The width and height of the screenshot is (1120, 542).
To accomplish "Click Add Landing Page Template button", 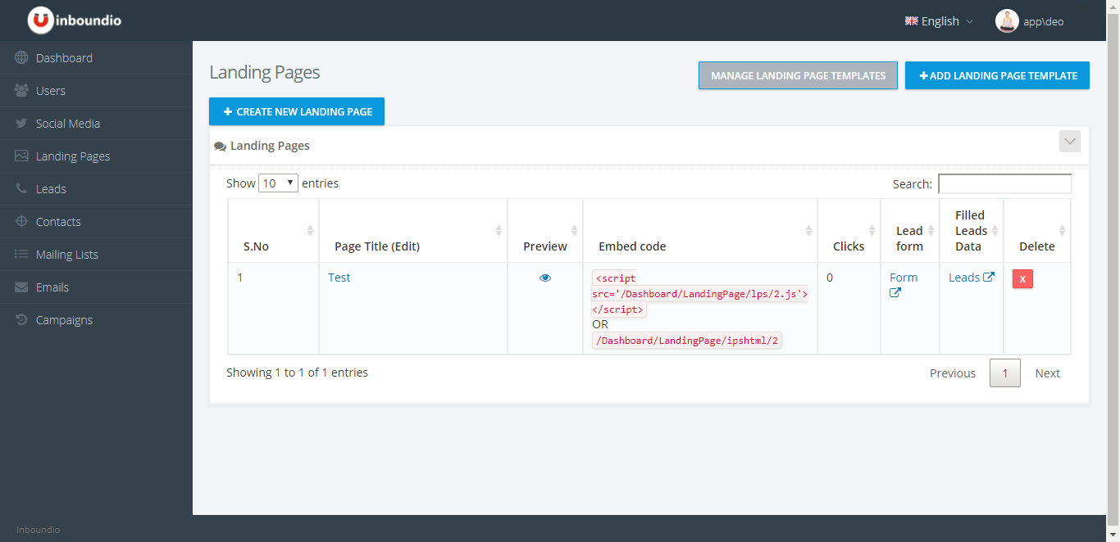I will pos(997,75).
